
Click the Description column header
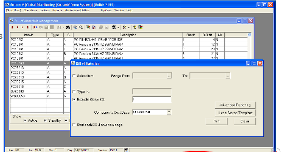[128, 35]
